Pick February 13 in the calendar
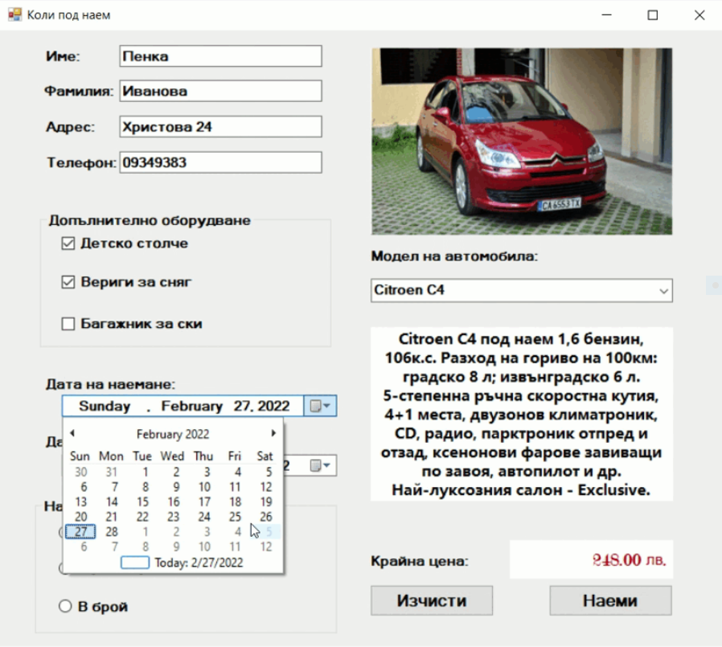The image size is (722, 647). point(80,502)
